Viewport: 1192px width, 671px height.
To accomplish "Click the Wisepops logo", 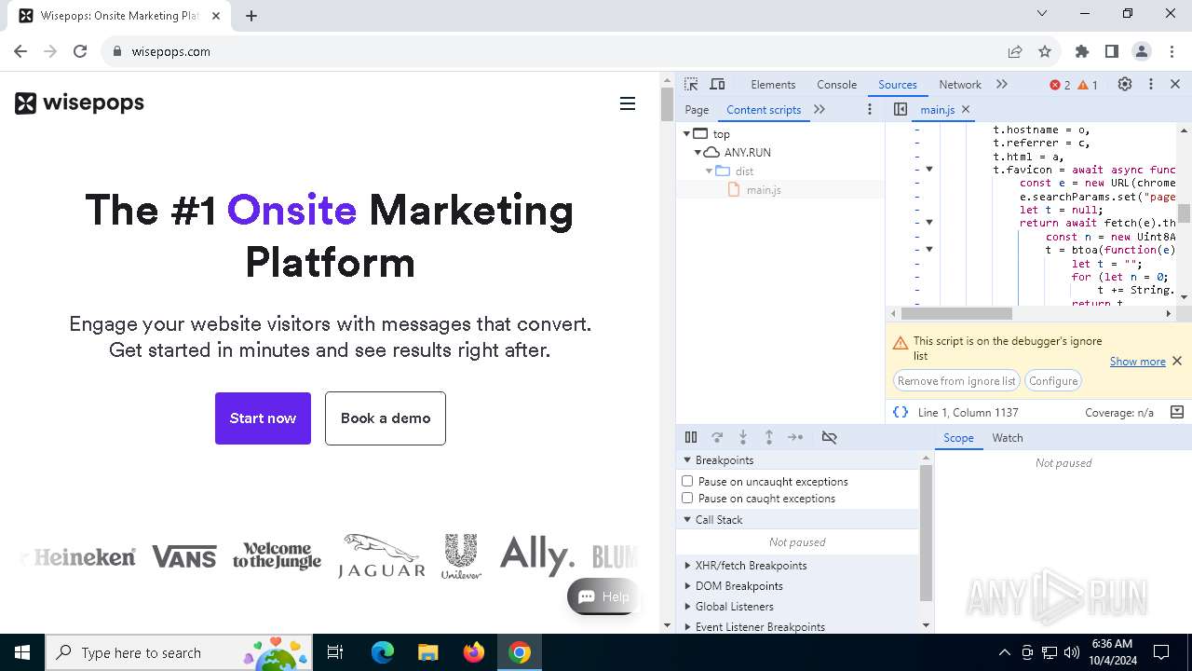I will 80,103.
